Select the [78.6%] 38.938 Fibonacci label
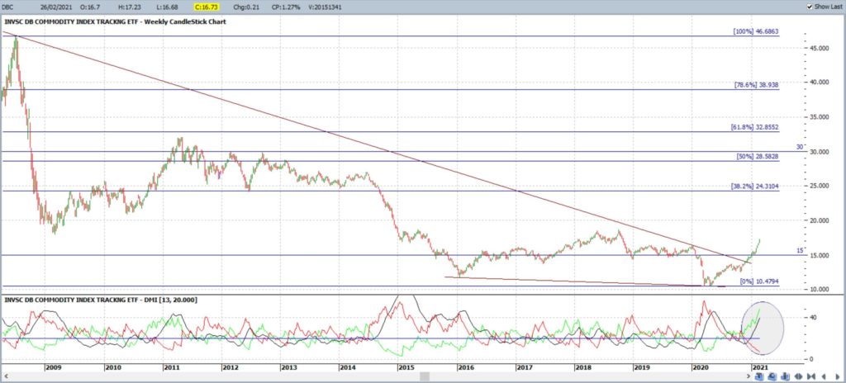The width and height of the screenshot is (846, 383). click(756, 85)
